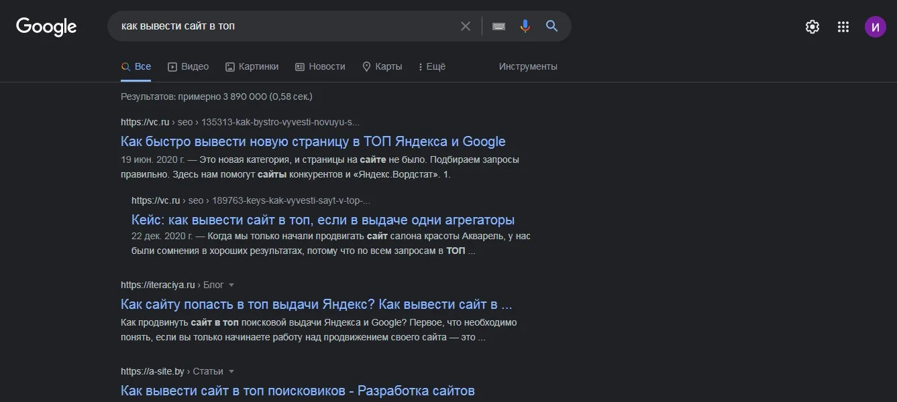This screenshot has width=897, height=402.
Task: Open "Как быстро вывести новую страницу в ТОП" result
Action: (x=313, y=141)
